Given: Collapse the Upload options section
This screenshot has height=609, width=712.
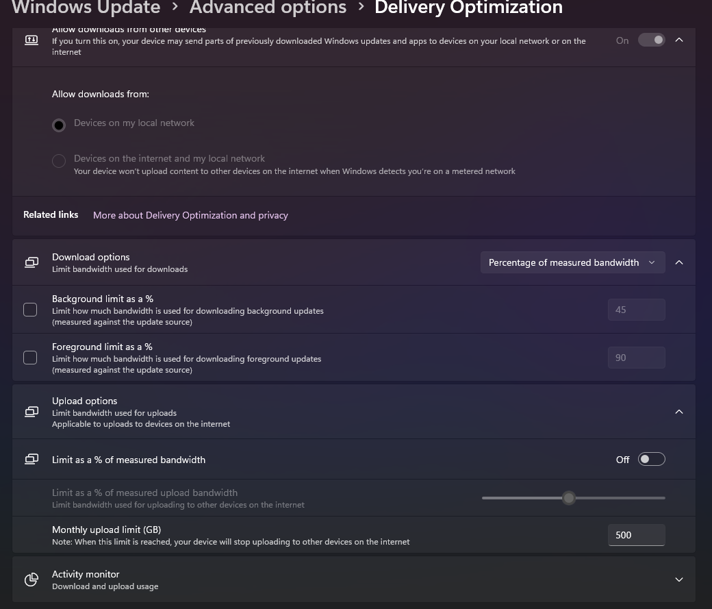Looking at the screenshot, I should [679, 412].
